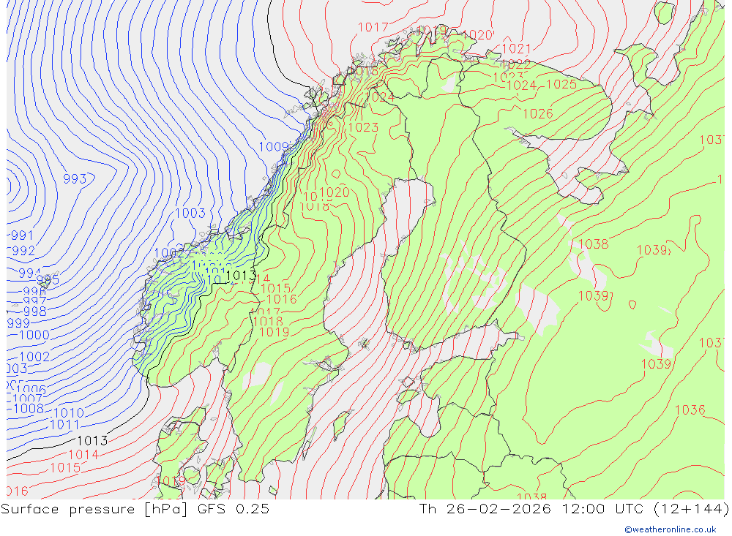Click the blue 1010 isobar label
Viewport: 732px width, 536px height.
point(69,413)
